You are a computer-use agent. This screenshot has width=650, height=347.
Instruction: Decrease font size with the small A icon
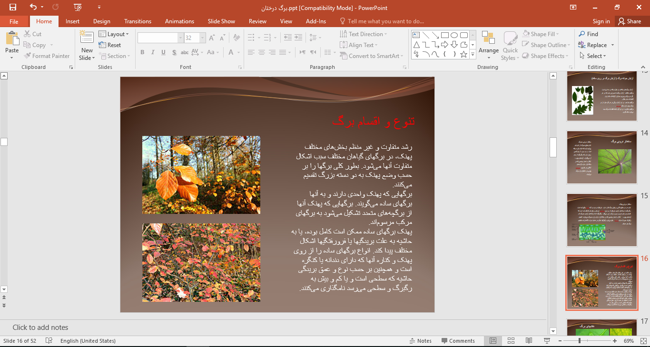point(223,38)
